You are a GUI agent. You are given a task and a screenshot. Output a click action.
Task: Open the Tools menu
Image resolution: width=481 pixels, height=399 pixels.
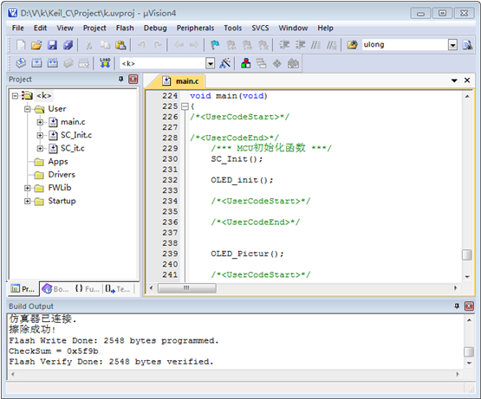pyautogui.click(x=233, y=28)
